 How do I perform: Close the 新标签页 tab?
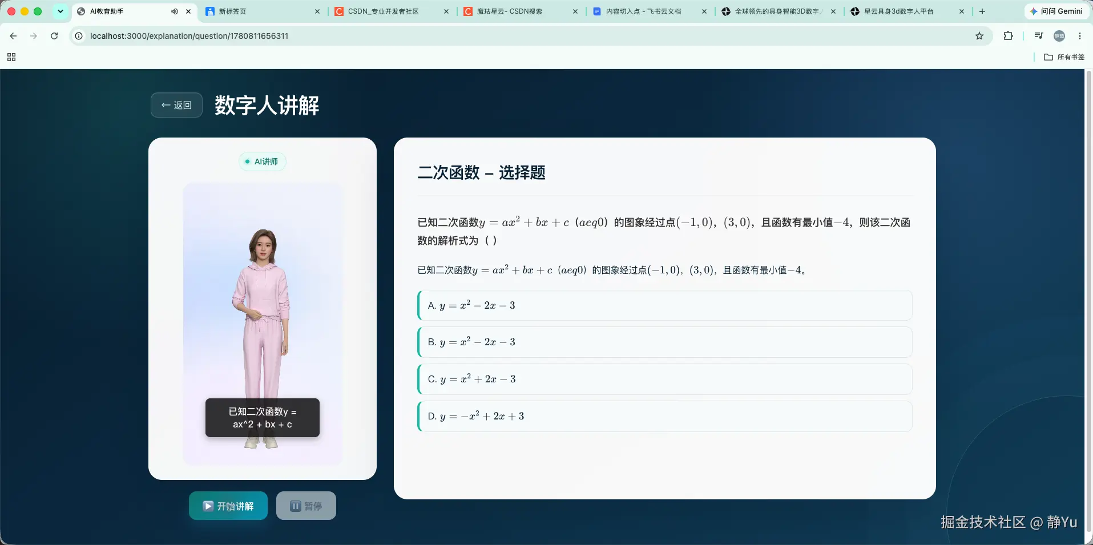click(x=317, y=11)
